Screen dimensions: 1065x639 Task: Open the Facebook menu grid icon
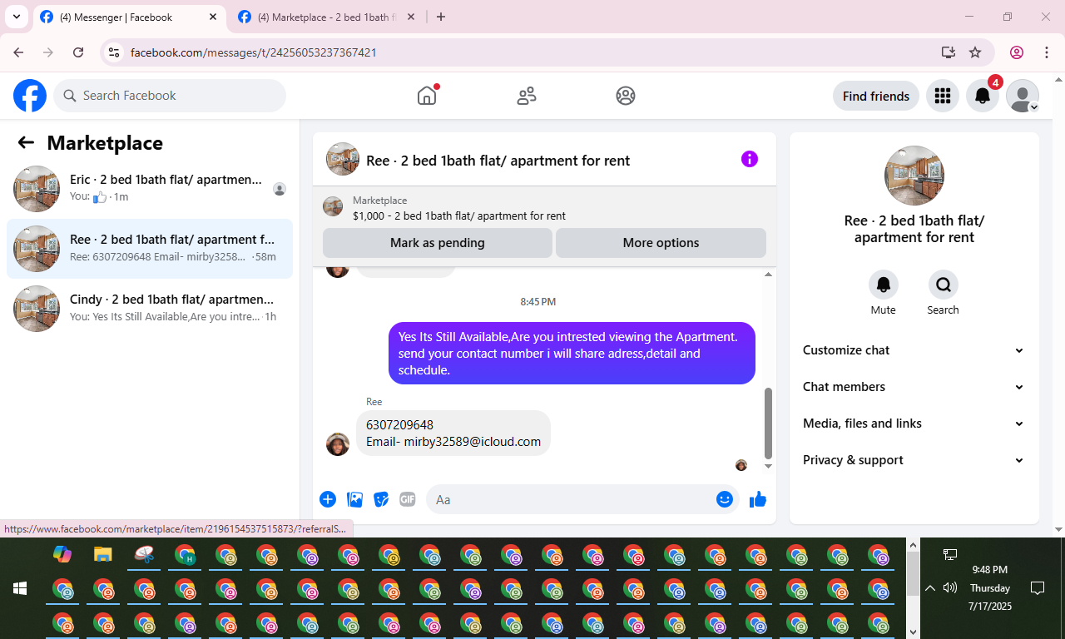coord(943,96)
